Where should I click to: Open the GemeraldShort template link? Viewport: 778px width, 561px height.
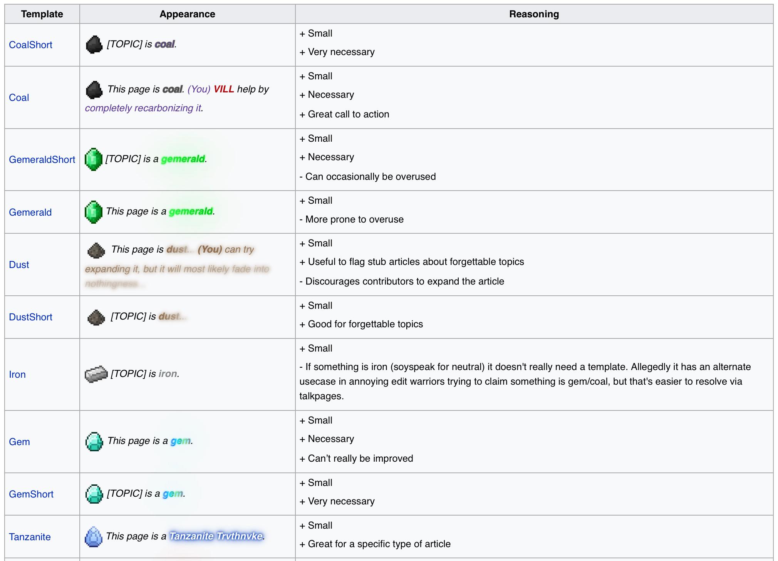click(x=42, y=159)
